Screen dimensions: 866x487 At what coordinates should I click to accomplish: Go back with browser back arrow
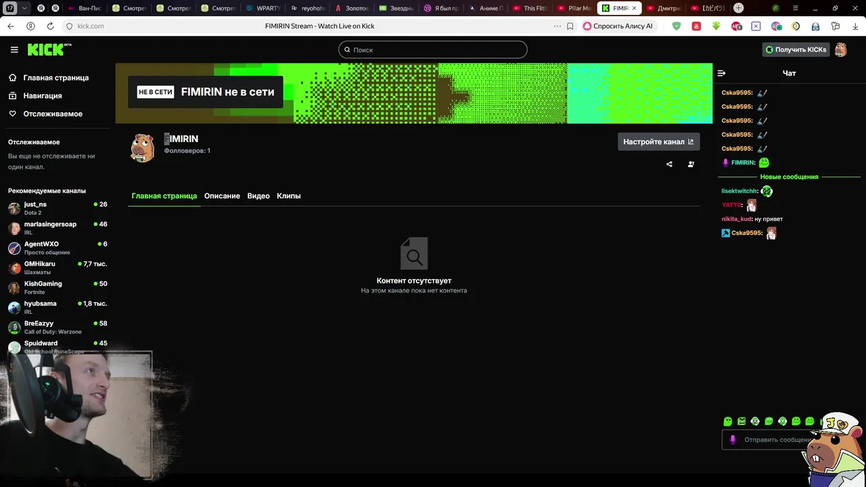(10, 26)
